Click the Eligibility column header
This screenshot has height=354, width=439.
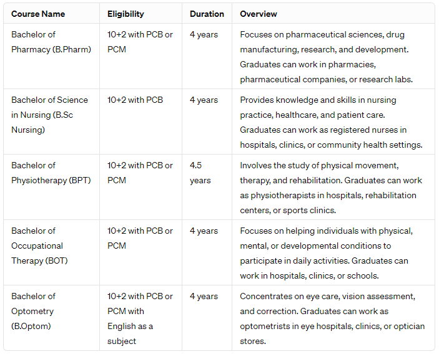(126, 14)
